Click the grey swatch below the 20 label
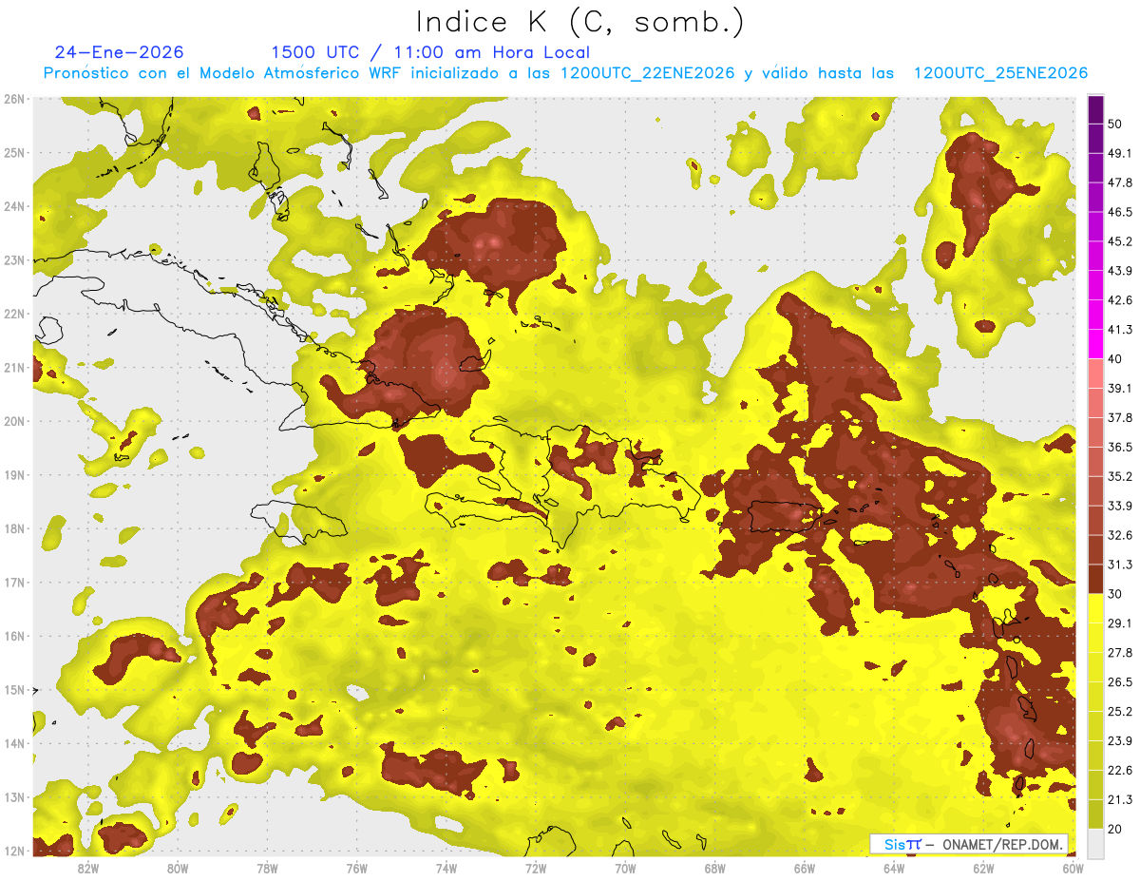The height and width of the screenshot is (881, 1140). pos(1095,843)
